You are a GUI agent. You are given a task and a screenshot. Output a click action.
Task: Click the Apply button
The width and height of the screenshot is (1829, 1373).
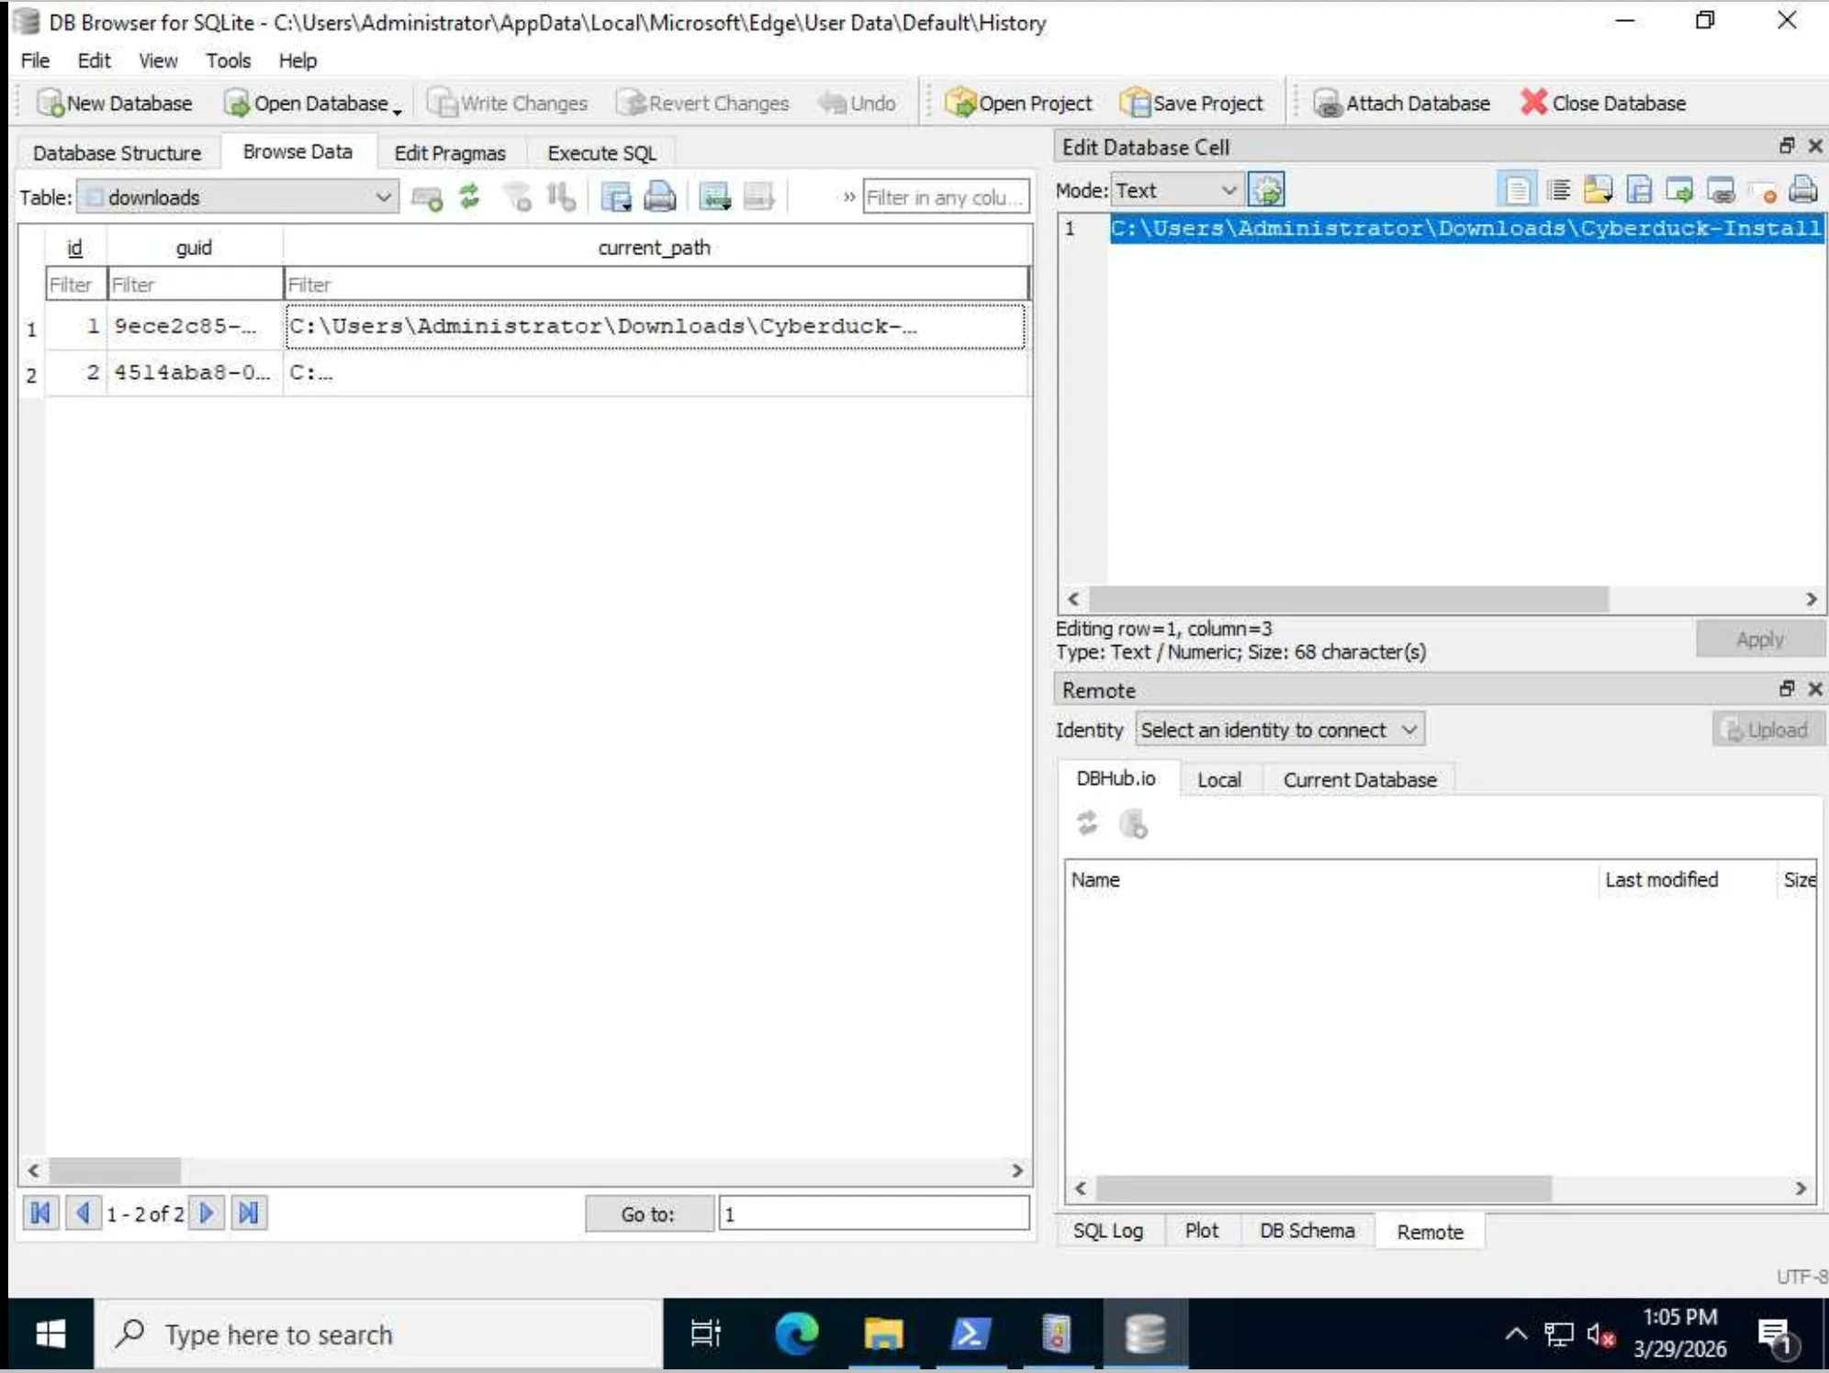point(1759,639)
